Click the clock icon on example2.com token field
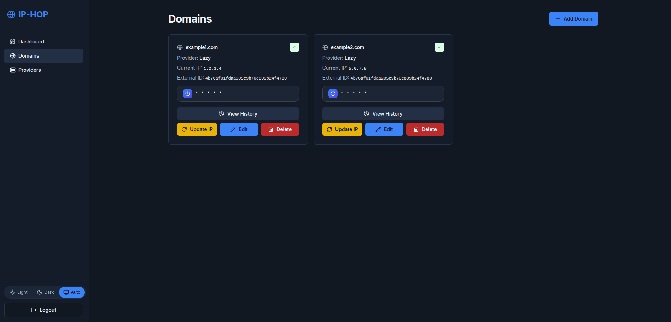The width and height of the screenshot is (671, 322). tap(332, 93)
